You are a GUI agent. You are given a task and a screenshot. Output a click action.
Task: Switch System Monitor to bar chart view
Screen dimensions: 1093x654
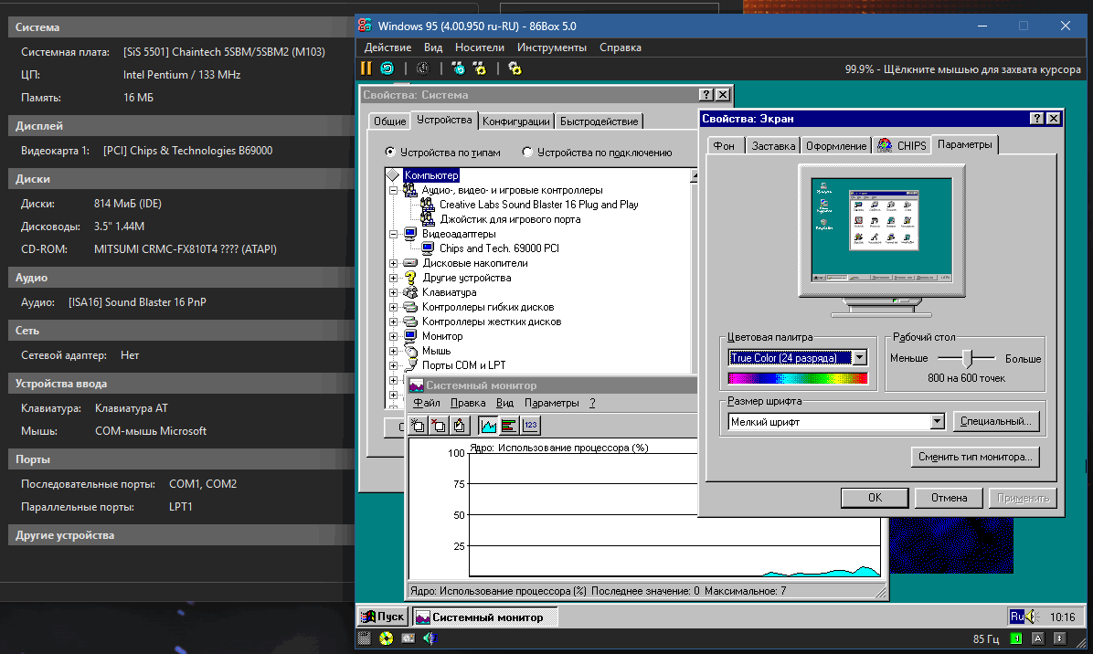coord(509,425)
